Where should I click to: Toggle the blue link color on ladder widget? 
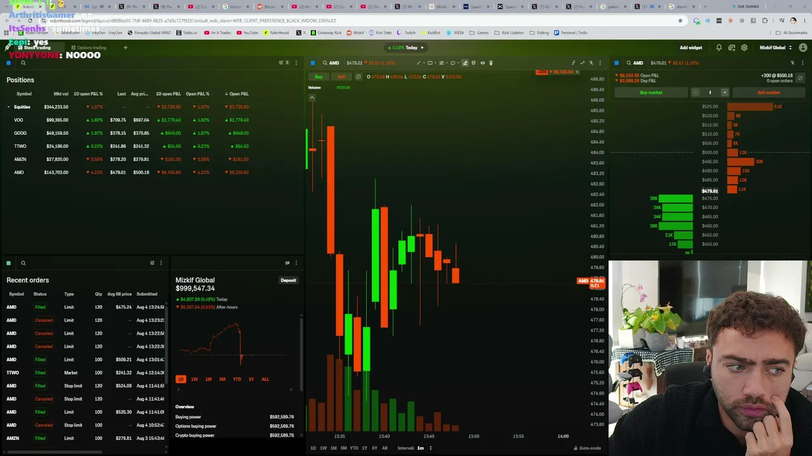(x=617, y=63)
